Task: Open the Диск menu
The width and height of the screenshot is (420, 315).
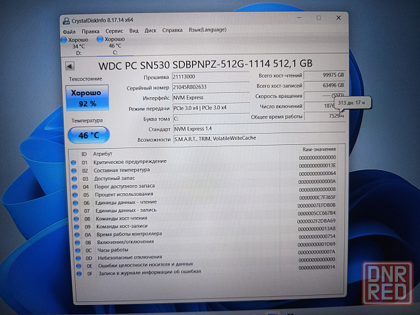Action: point(150,31)
